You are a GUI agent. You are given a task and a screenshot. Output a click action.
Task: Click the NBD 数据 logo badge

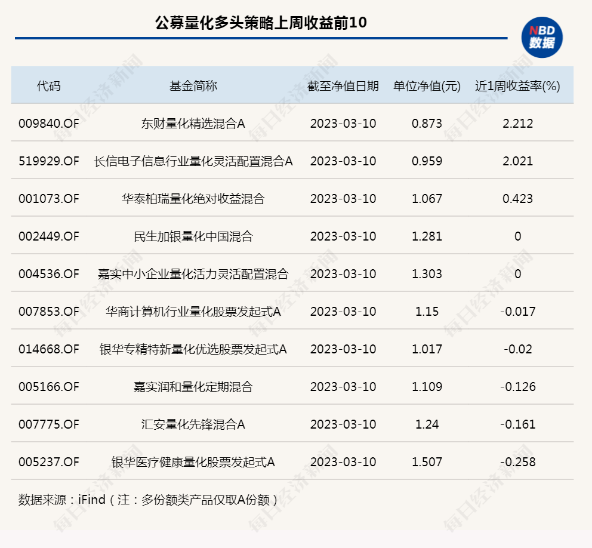542,38
